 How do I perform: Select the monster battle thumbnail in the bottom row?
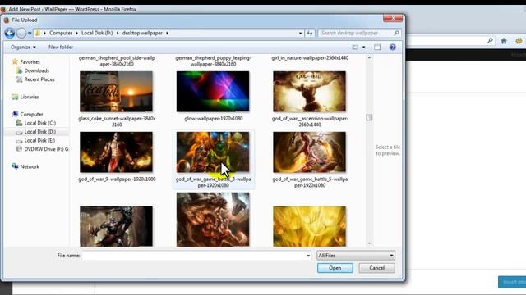pos(213,220)
